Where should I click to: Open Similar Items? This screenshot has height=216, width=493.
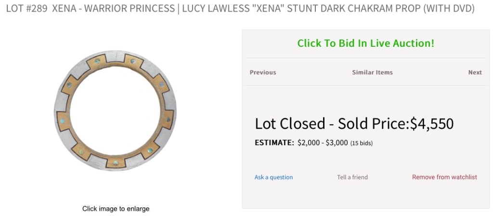coord(372,72)
